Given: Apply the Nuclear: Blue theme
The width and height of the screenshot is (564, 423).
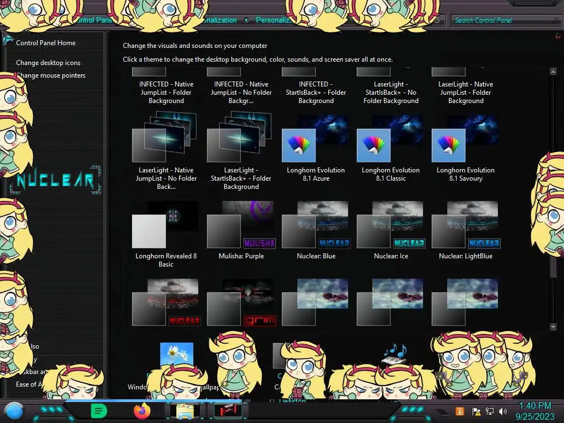Looking at the screenshot, I should [316, 230].
